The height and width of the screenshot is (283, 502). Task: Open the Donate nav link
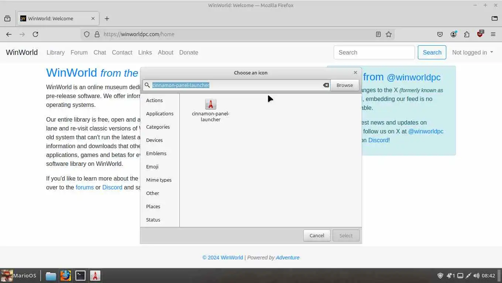tap(189, 52)
